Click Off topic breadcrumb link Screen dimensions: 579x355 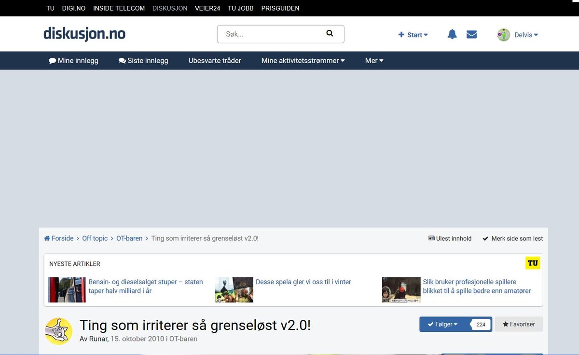95,238
